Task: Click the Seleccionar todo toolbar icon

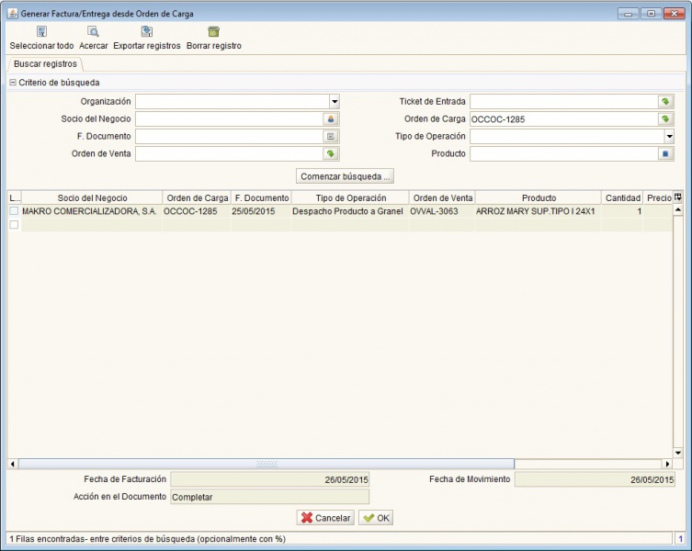Action: pos(41,31)
